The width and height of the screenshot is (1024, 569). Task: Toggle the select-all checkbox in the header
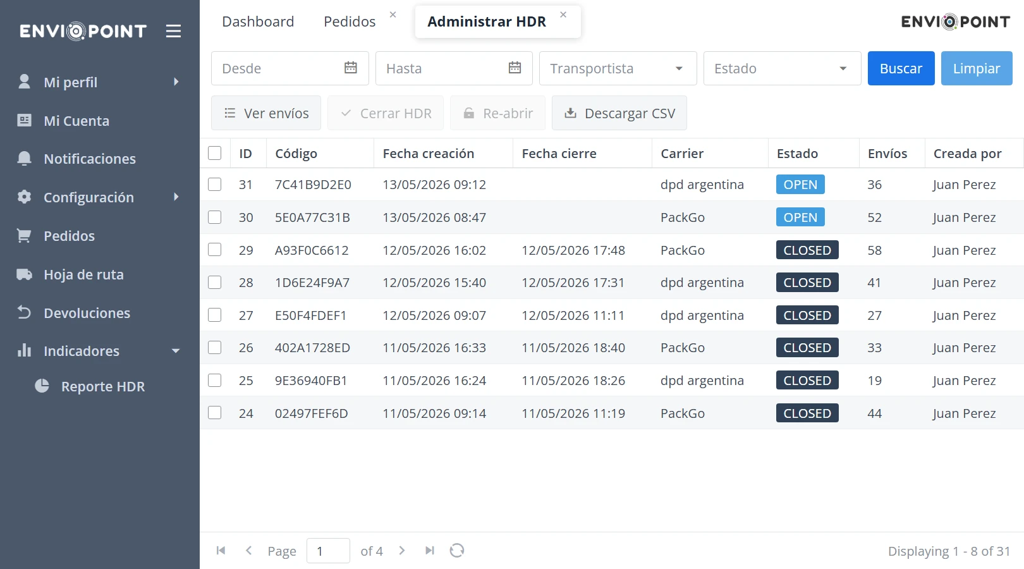coord(215,153)
